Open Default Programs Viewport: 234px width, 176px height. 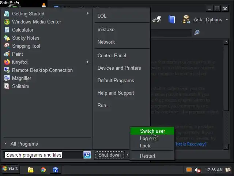pos(116,80)
